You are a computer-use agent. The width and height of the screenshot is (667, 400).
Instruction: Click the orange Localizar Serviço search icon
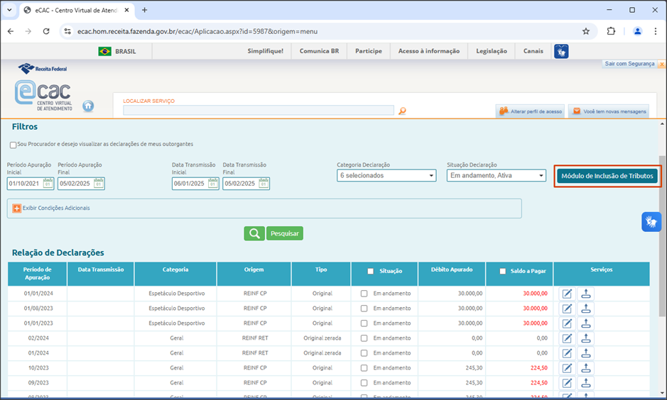[402, 111]
